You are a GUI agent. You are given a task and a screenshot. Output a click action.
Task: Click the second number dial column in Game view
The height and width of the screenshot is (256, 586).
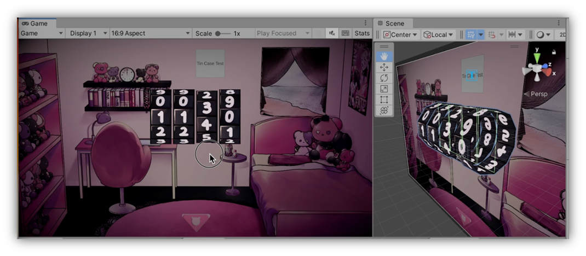point(183,117)
